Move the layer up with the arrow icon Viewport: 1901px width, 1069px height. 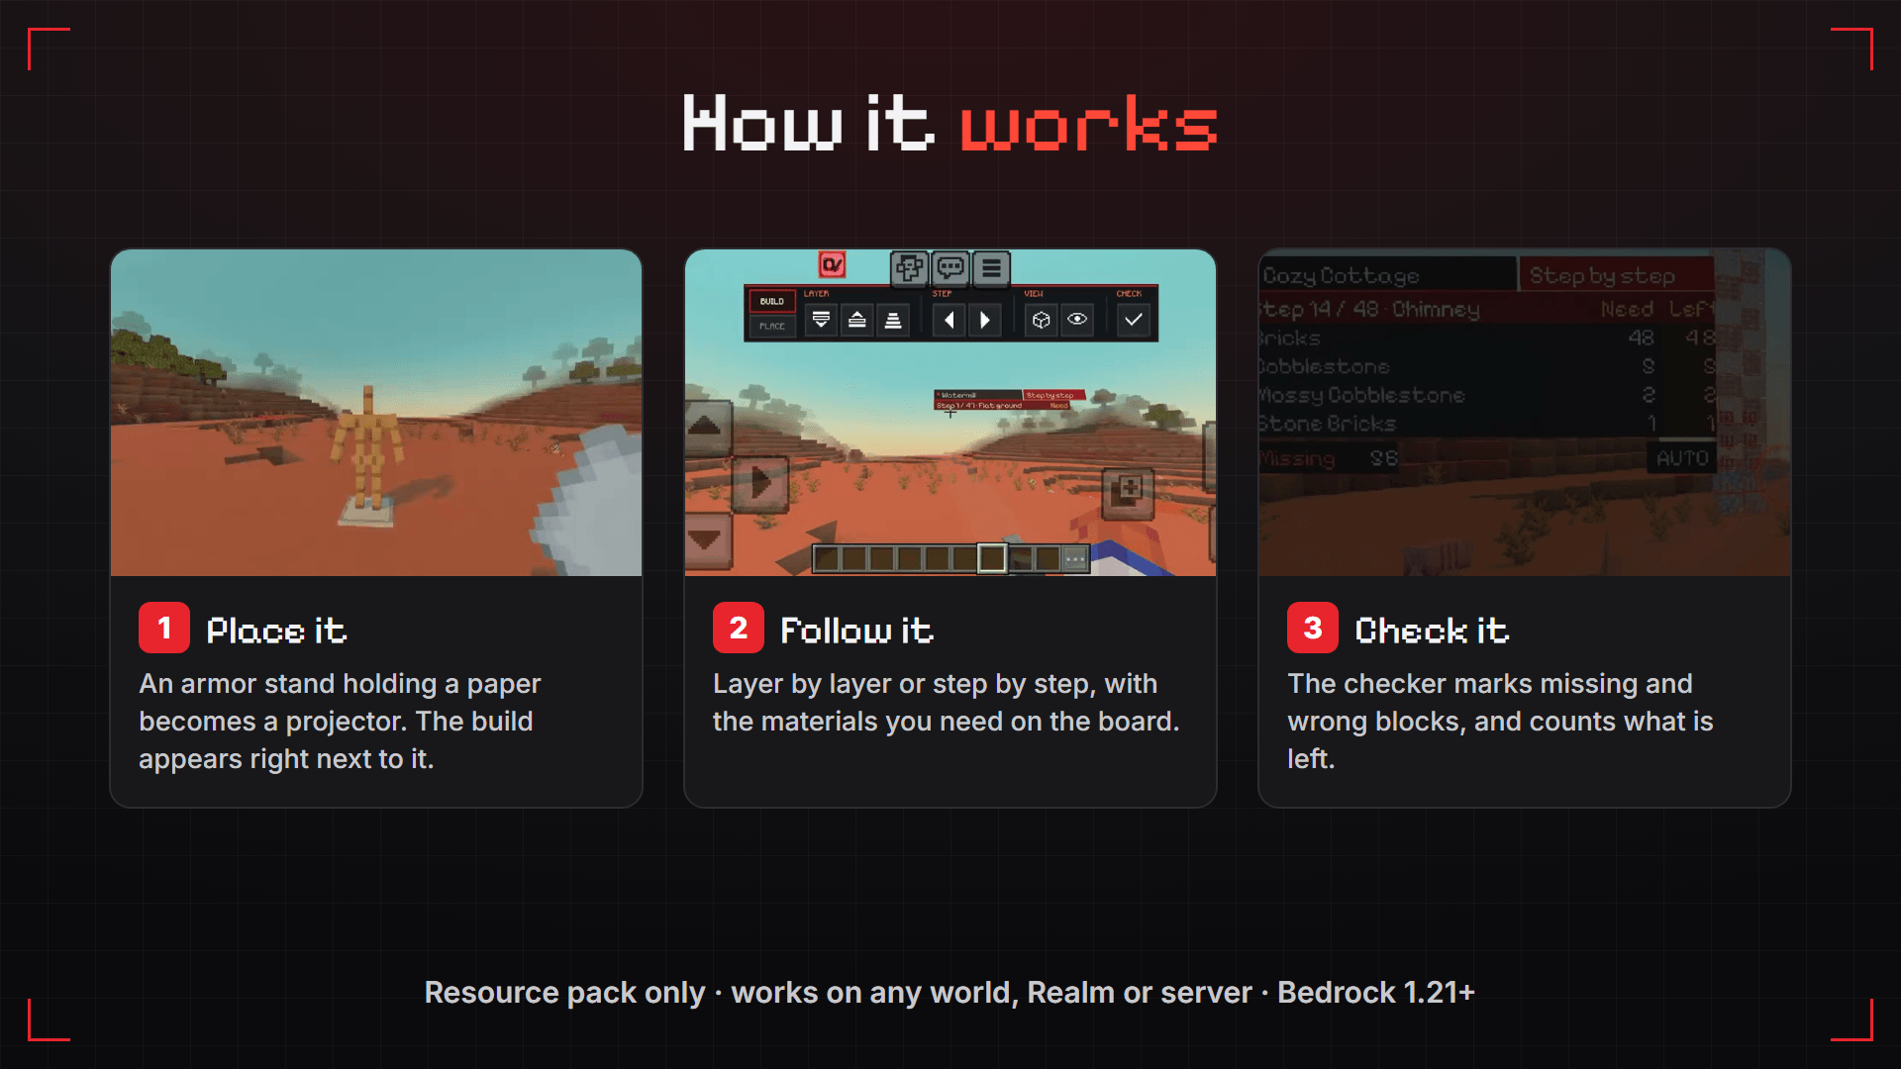click(x=857, y=320)
